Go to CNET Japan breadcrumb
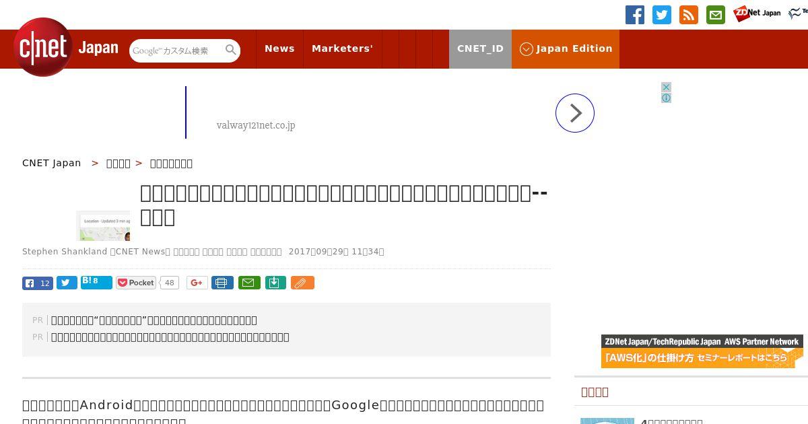The height and width of the screenshot is (424, 808). [x=51, y=163]
